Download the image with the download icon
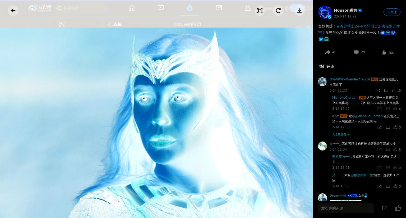The image size is (406, 218). pyautogui.click(x=299, y=11)
